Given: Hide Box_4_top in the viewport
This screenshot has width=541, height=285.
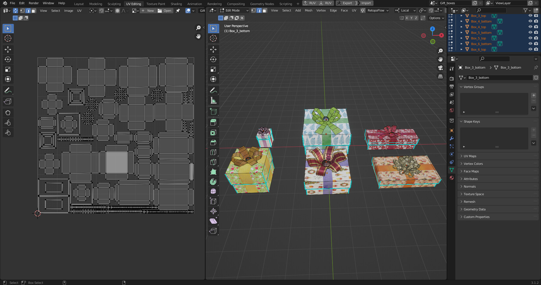Looking at the screenshot, I should point(530,27).
